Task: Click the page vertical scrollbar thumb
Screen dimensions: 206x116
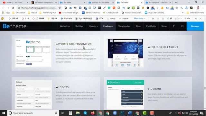Action: pyautogui.click(x=205, y=88)
